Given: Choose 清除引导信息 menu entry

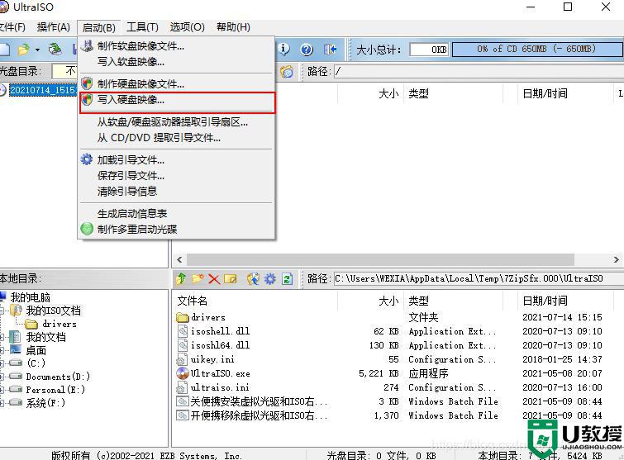Looking at the screenshot, I should [178, 192].
